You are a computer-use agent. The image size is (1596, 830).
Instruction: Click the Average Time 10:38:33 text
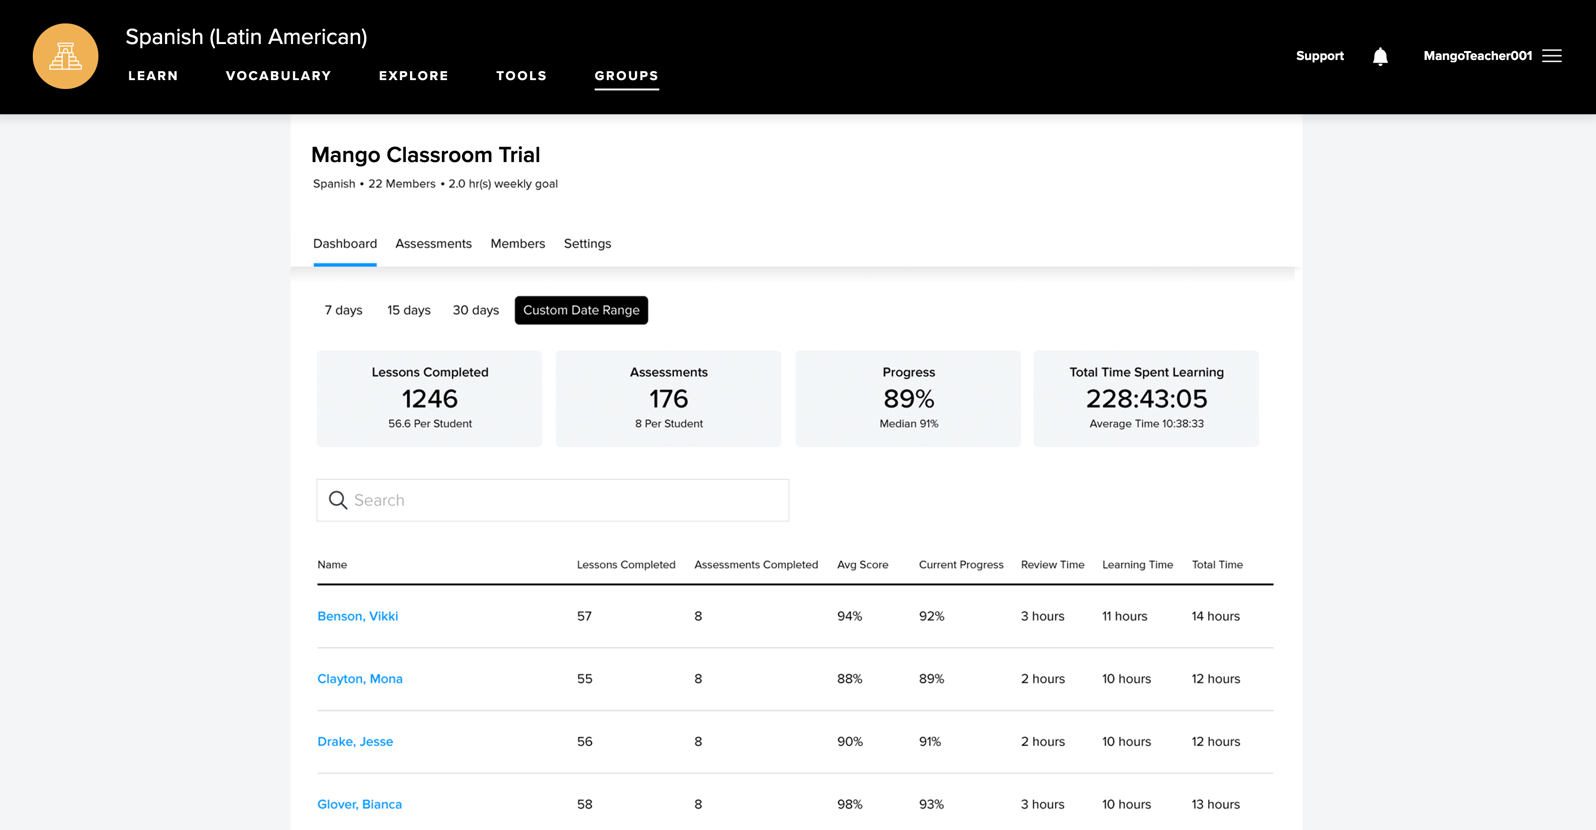pos(1146,423)
